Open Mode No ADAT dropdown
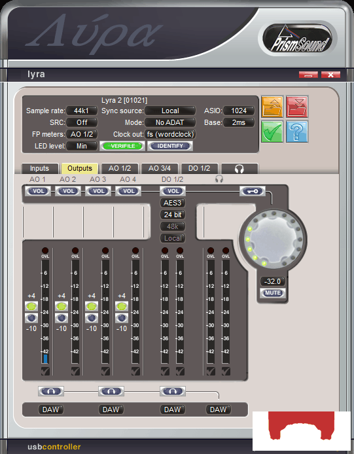Viewport: 354px width, 454px height. point(170,122)
